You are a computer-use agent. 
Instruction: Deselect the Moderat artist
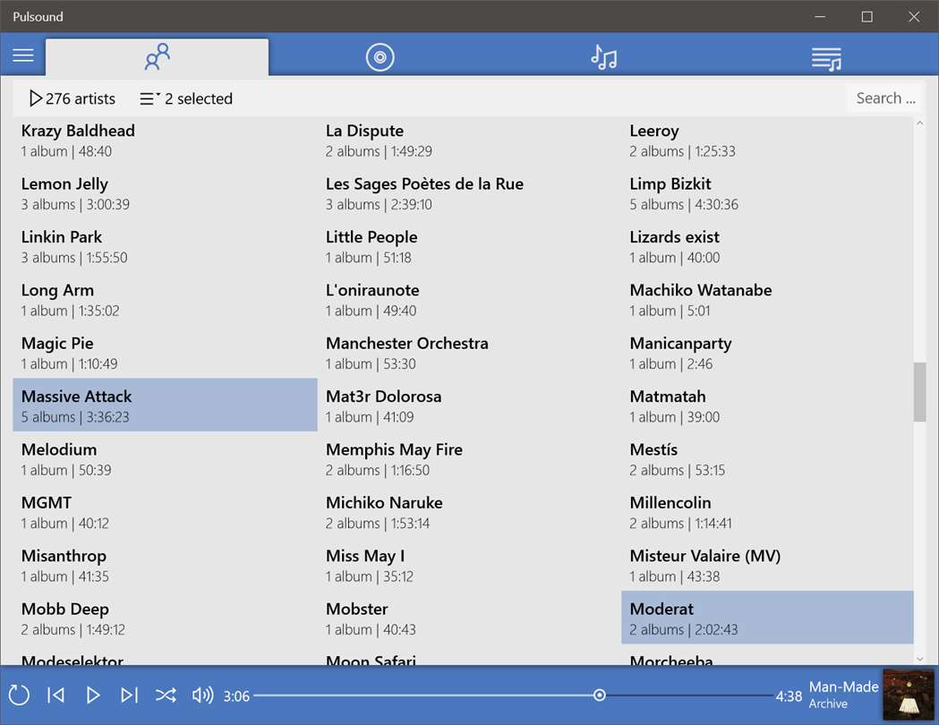coord(767,618)
